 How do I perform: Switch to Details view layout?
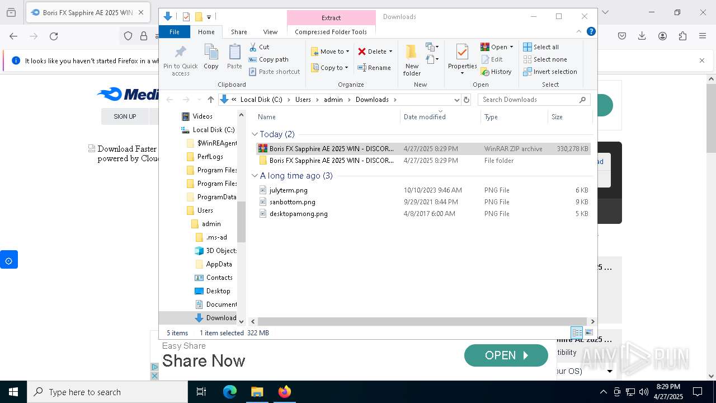[577, 332]
